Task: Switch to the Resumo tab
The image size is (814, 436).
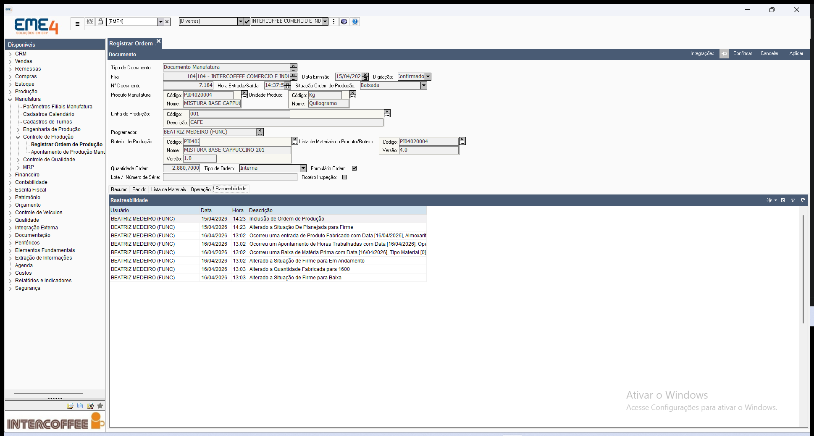Action: (x=119, y=189)
